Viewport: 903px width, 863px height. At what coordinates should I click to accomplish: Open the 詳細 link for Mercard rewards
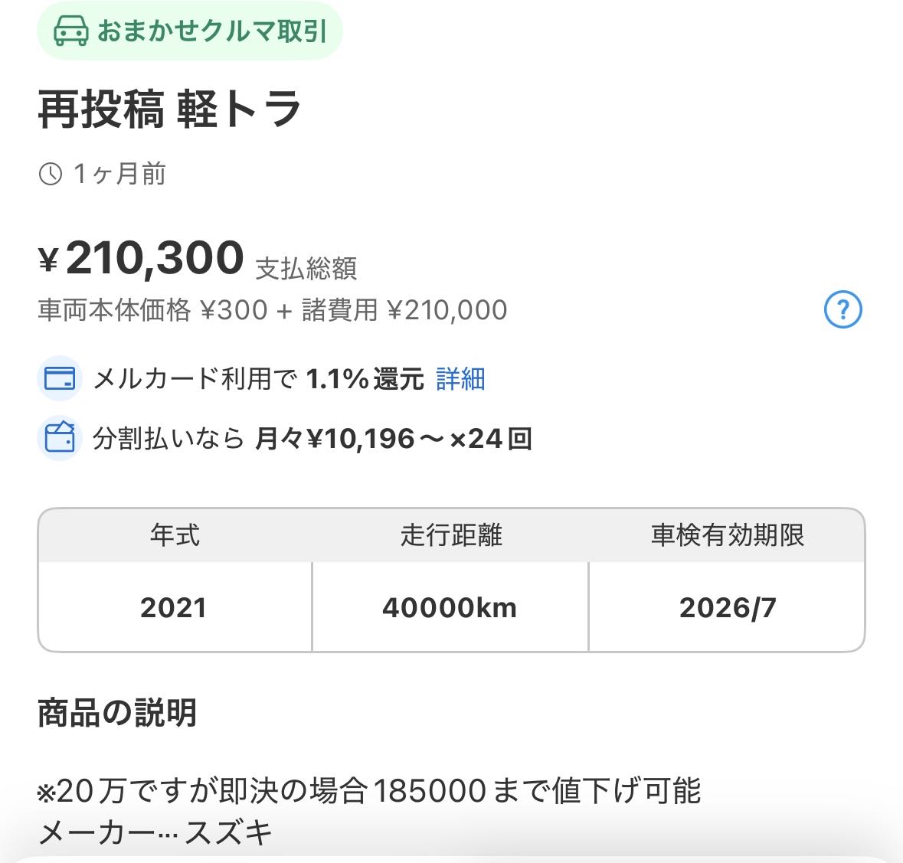point(460,379)
